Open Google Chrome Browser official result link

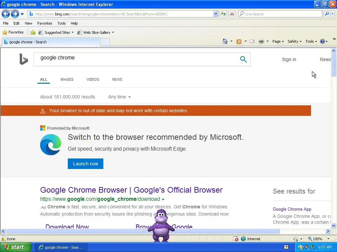[131, 190]
